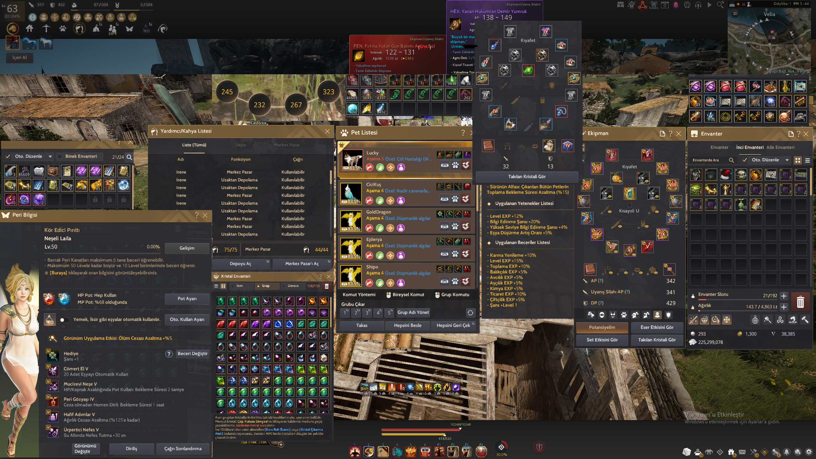
Task: Increase Ağırlık limit with plus button
Action: pos(784,307)
